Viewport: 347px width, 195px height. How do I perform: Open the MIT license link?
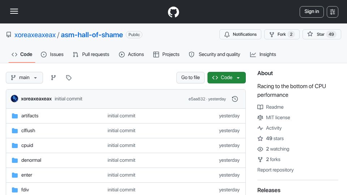point(278,117)
